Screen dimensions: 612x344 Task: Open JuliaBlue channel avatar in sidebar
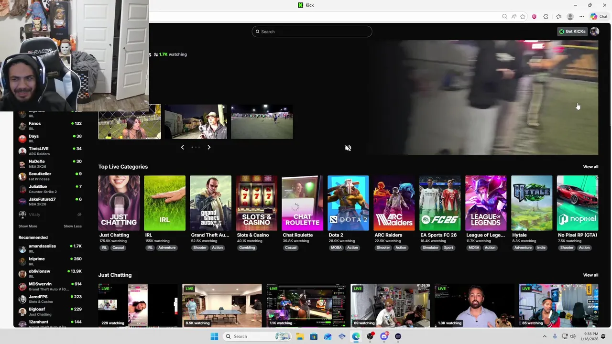(x=22, y=189)
